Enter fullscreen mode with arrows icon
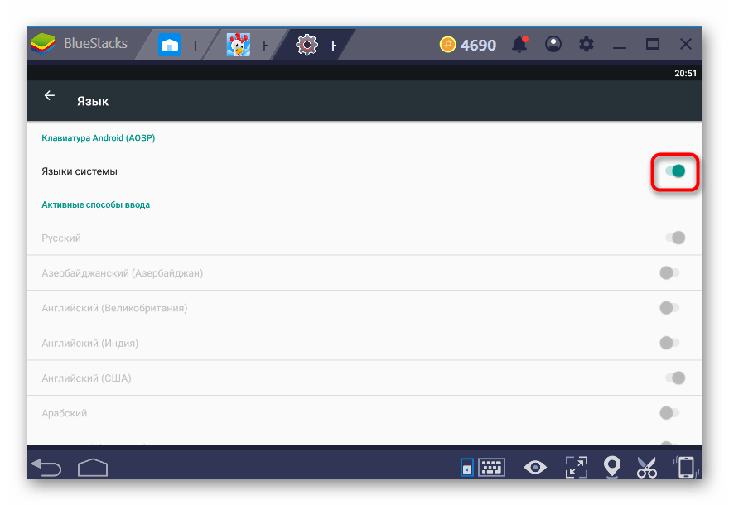The width and height of the screenshot is (729, 505). tap(576, 467)
